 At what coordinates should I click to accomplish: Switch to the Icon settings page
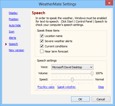12,32
